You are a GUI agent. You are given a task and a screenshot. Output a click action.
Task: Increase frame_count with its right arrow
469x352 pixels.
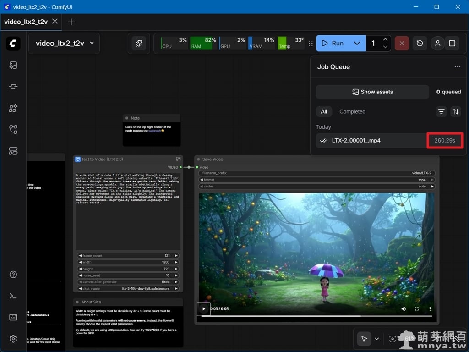click(x=176, y=256)
